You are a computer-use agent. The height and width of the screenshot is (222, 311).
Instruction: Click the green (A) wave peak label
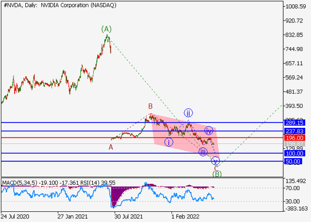tap(107, 29)
